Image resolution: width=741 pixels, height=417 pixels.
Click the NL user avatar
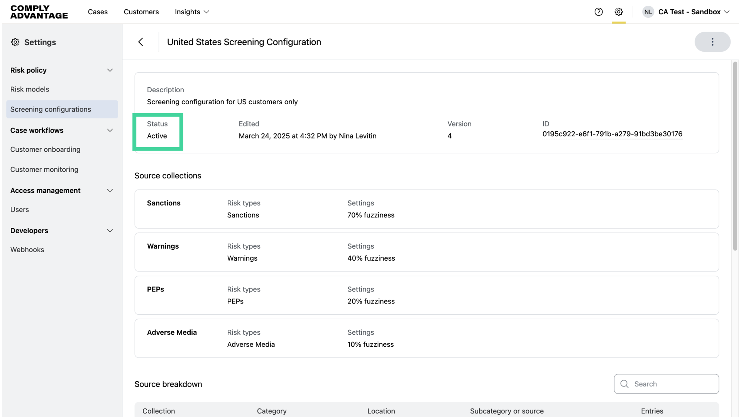(648, 12)
